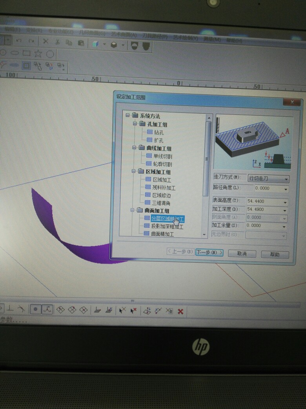Open the 加工深度 dropdown arrow
Screen dimensions: 306x409
285,210
